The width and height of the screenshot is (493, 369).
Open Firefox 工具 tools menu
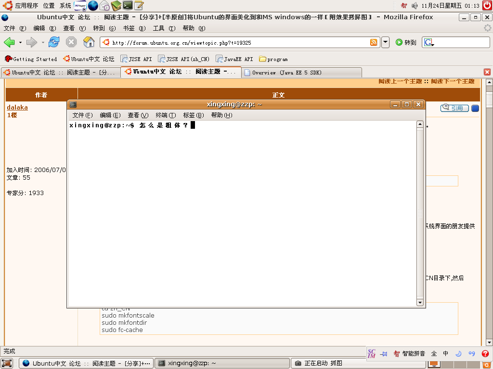click(164, 28)
